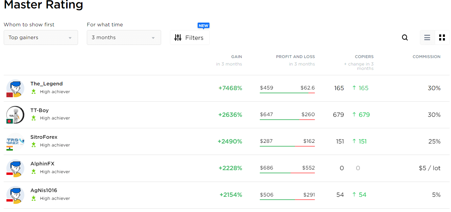Open The_Legend master profile
Viewport: 451px width, 212px height.
pyautogui.click(x=46, y=84)
